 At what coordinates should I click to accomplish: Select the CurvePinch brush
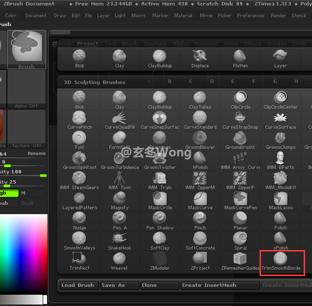(79, 120)
